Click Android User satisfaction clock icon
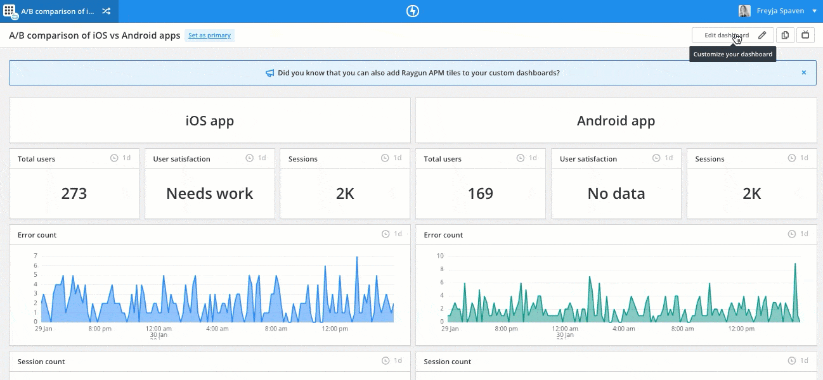Image resolution: width=823 pixels, height=380 pixels. click(656, 158)
